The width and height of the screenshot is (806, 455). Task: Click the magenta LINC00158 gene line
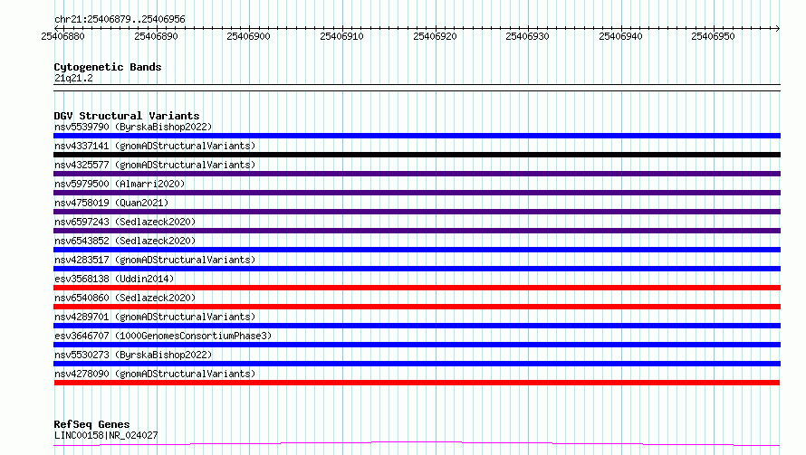click(x=417, y=442)
